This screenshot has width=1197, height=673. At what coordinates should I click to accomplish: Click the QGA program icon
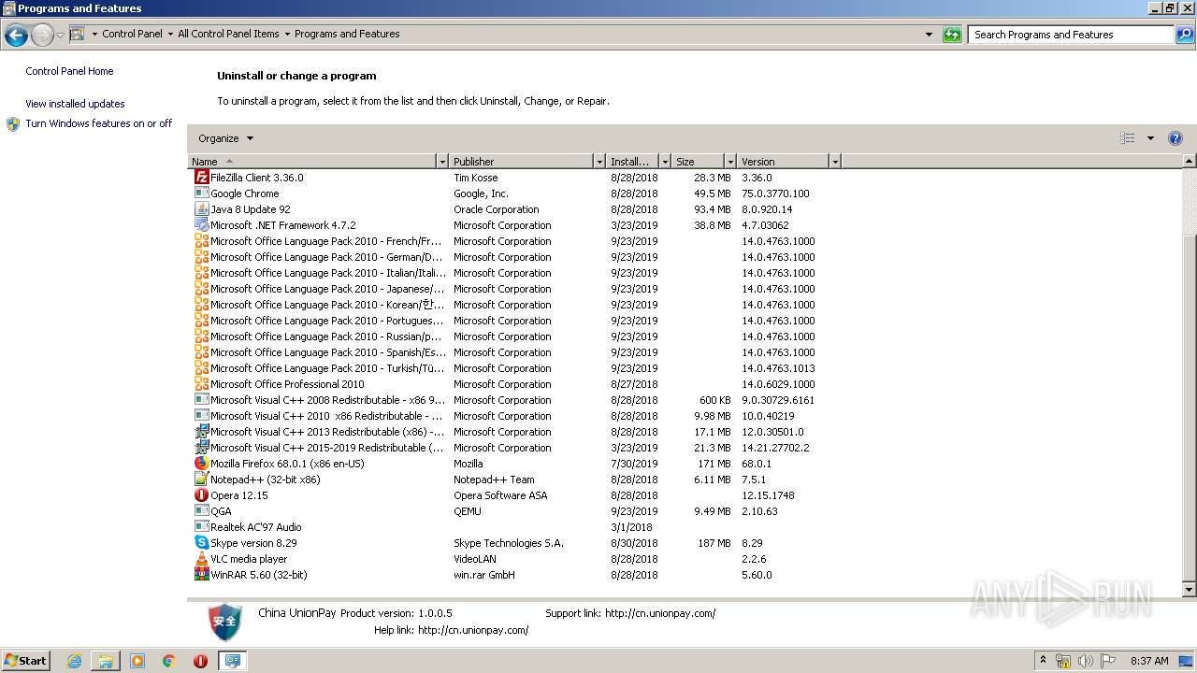pos(201,510)
